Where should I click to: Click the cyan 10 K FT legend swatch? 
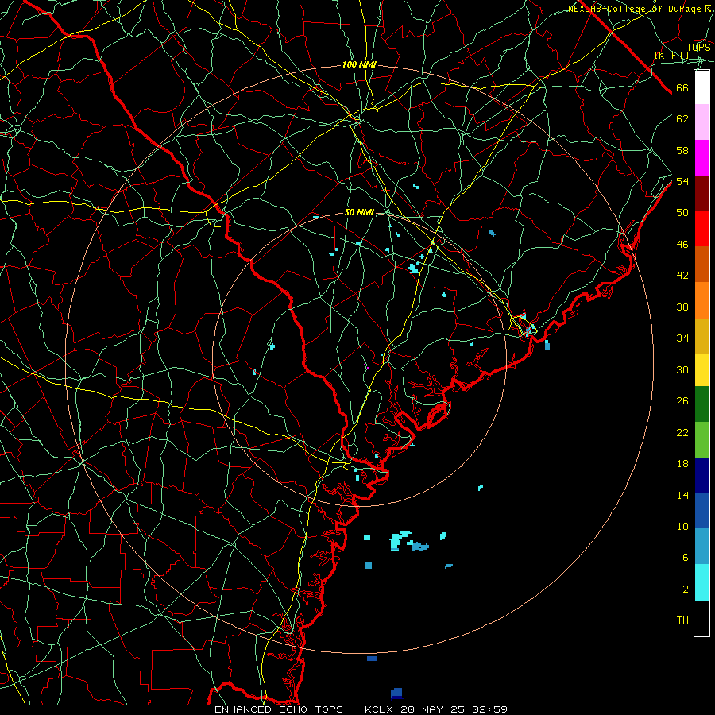tap(701, 582)
